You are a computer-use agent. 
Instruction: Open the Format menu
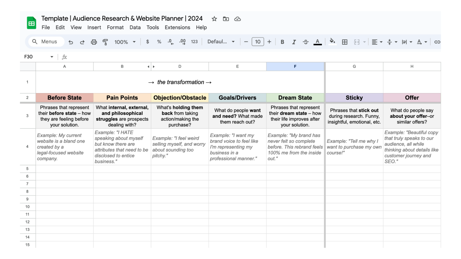coord(115,27)
